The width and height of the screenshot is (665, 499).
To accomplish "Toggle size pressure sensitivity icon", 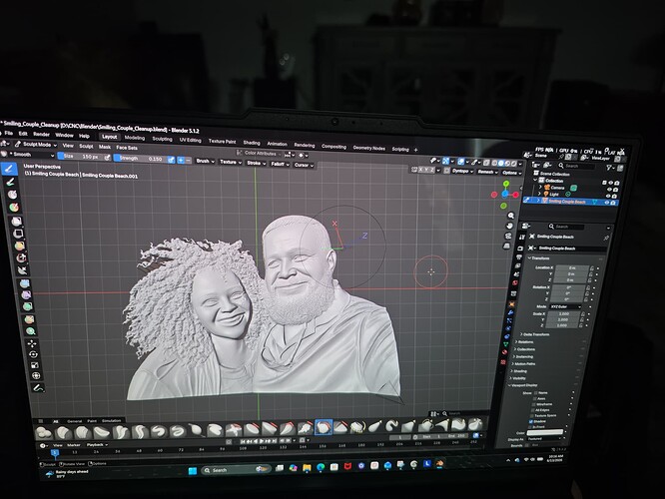I will 107,158.
